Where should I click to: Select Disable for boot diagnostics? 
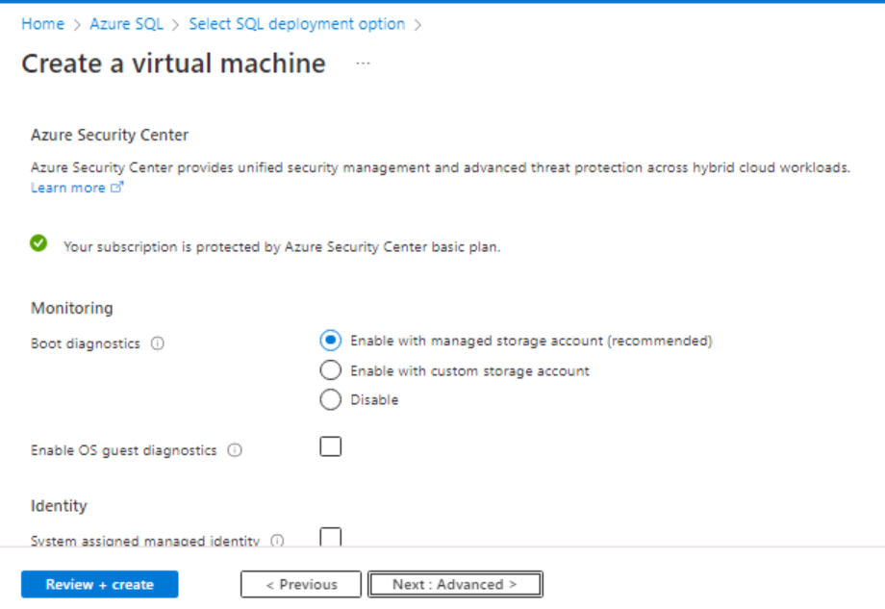[x=330, y=399]
